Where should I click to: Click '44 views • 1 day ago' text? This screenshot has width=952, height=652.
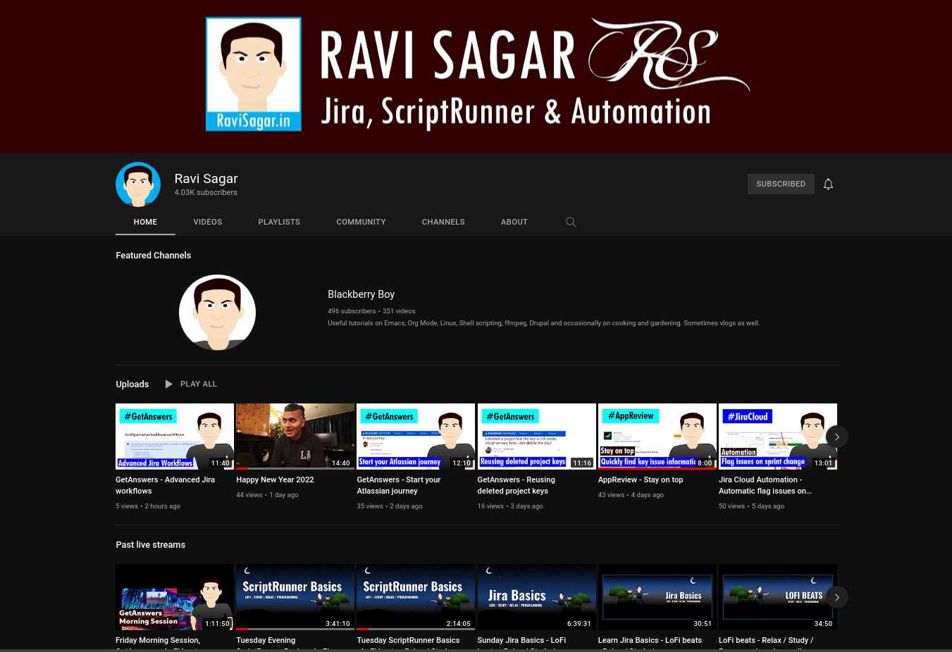[x=267, y=495]
